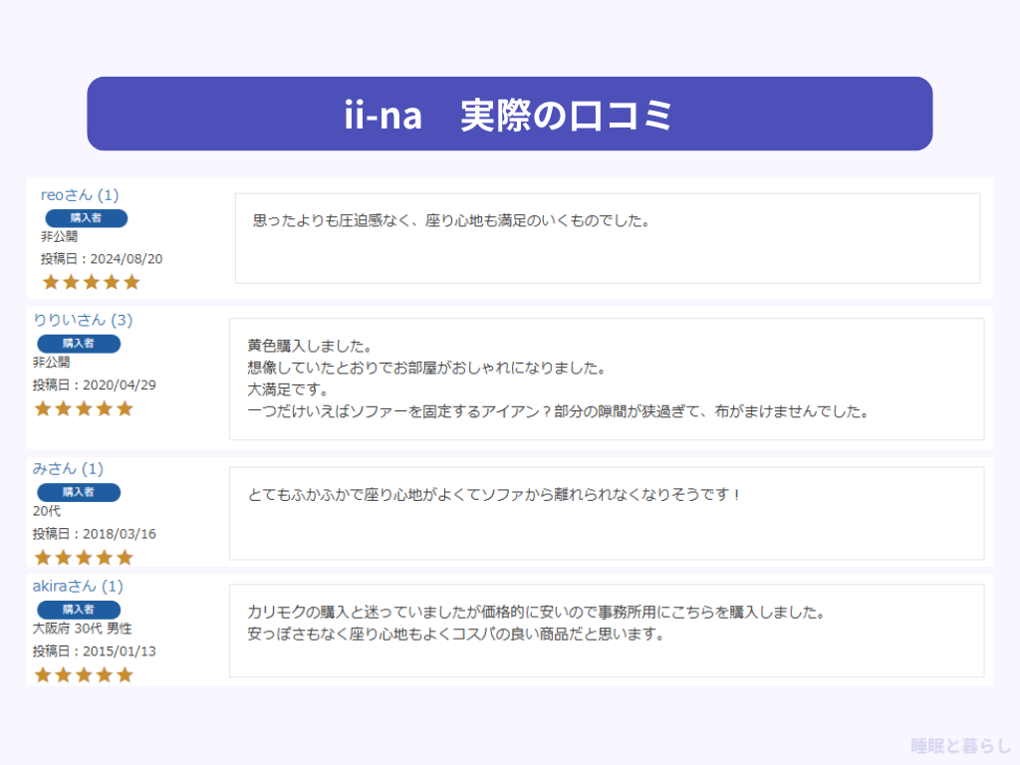Open reviewer link akiraさん (1)
1020x765 pixels.
click(78, 586)
